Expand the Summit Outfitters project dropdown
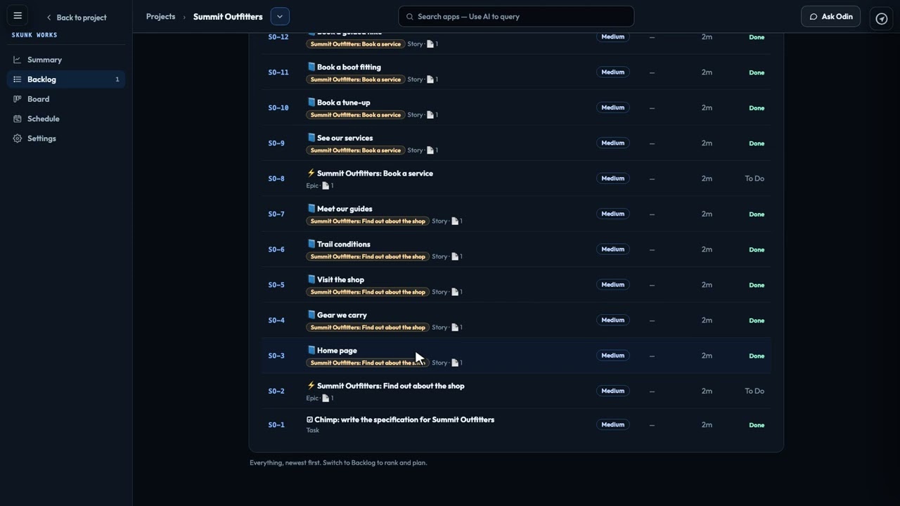The image size is (900, 506). (280, 16)
